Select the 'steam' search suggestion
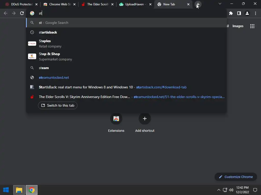Viewport: 261px width, 195px height. 126,68
